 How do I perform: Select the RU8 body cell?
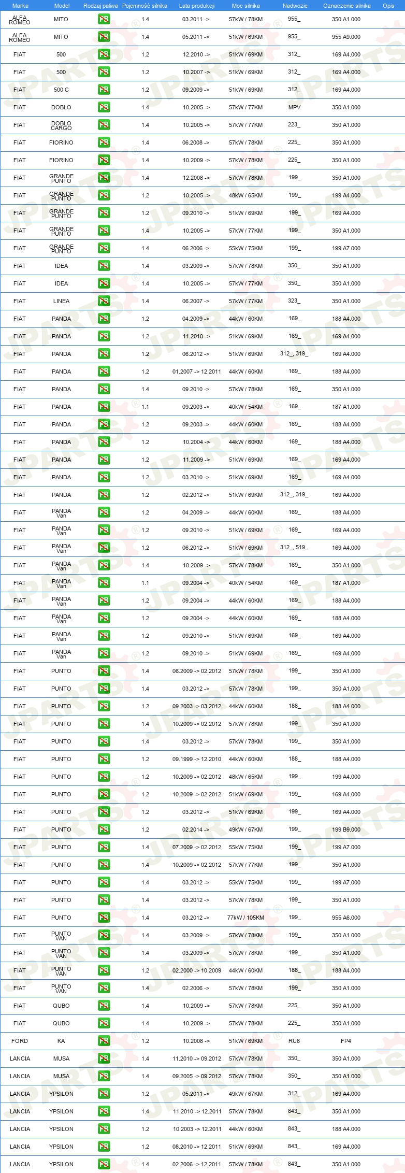294,1041
